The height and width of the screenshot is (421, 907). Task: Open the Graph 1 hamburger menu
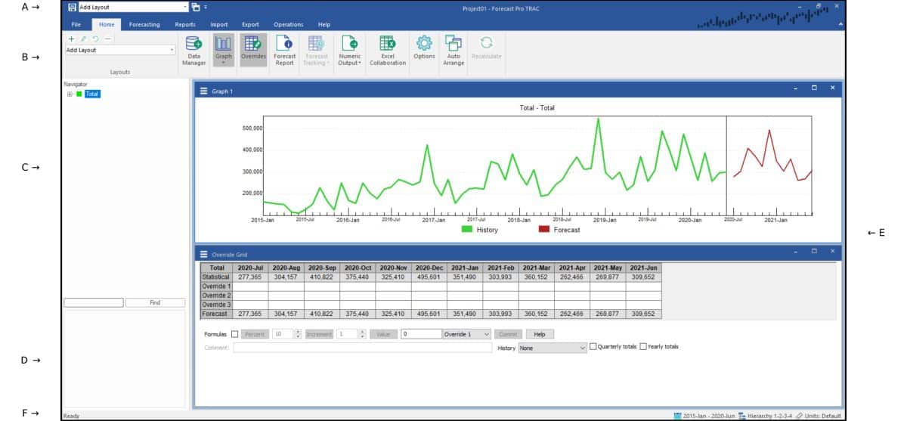point(203,91)
